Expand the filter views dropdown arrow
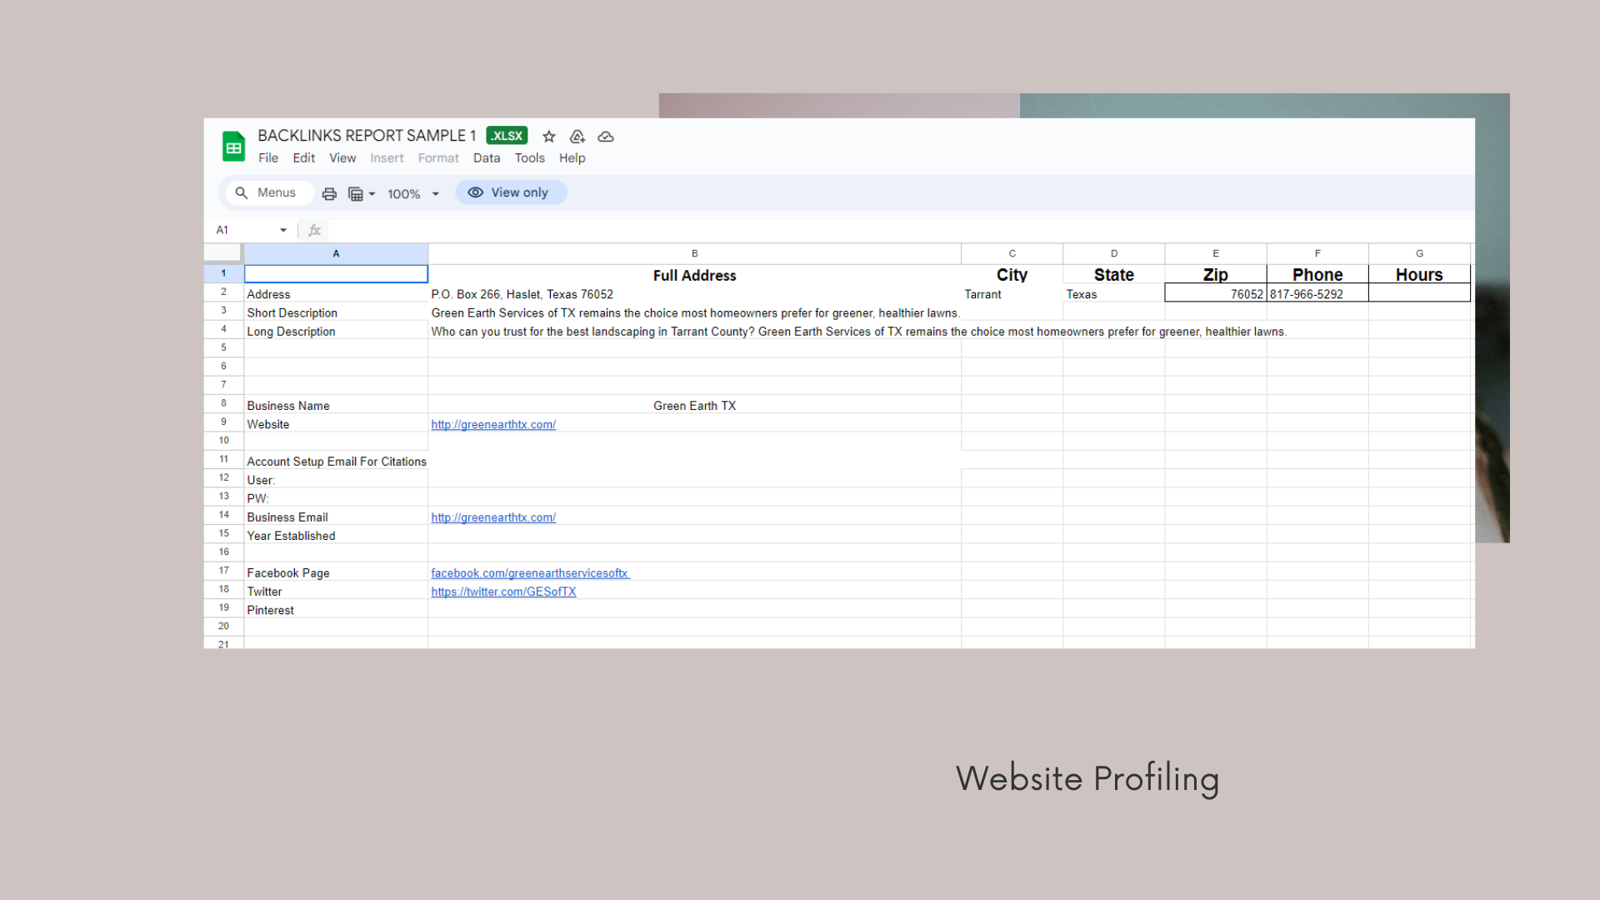 click(372, 193)
